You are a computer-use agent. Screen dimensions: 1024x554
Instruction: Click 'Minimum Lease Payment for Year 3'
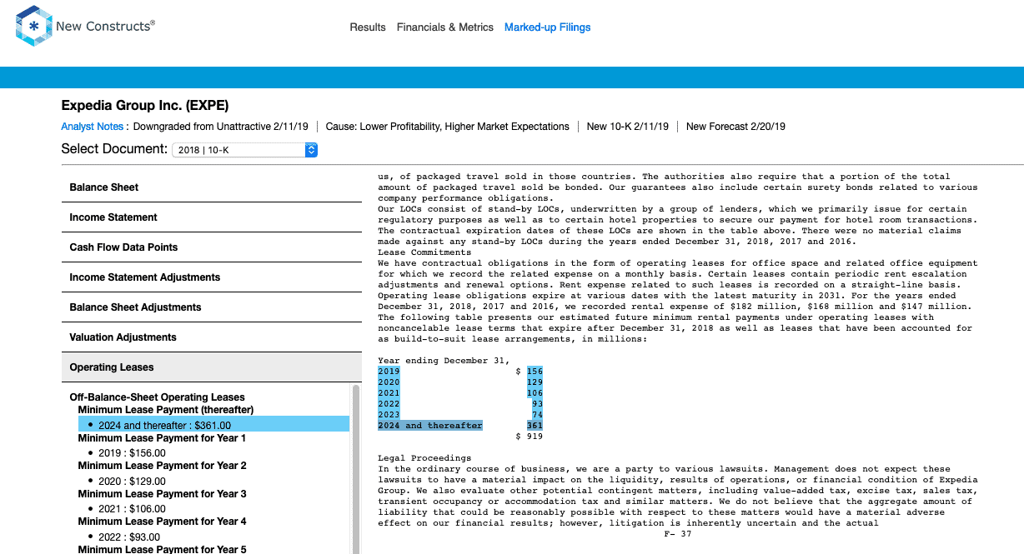click(162, 494)
